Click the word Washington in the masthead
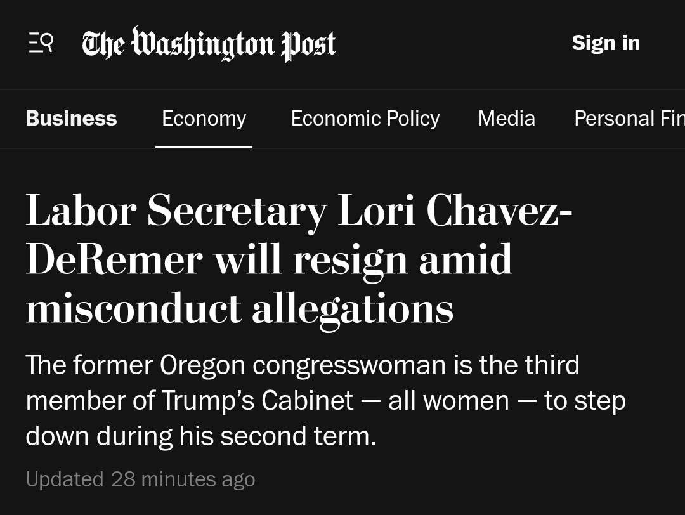This screenshot has height=515, width=685. [x=203, y=44]
